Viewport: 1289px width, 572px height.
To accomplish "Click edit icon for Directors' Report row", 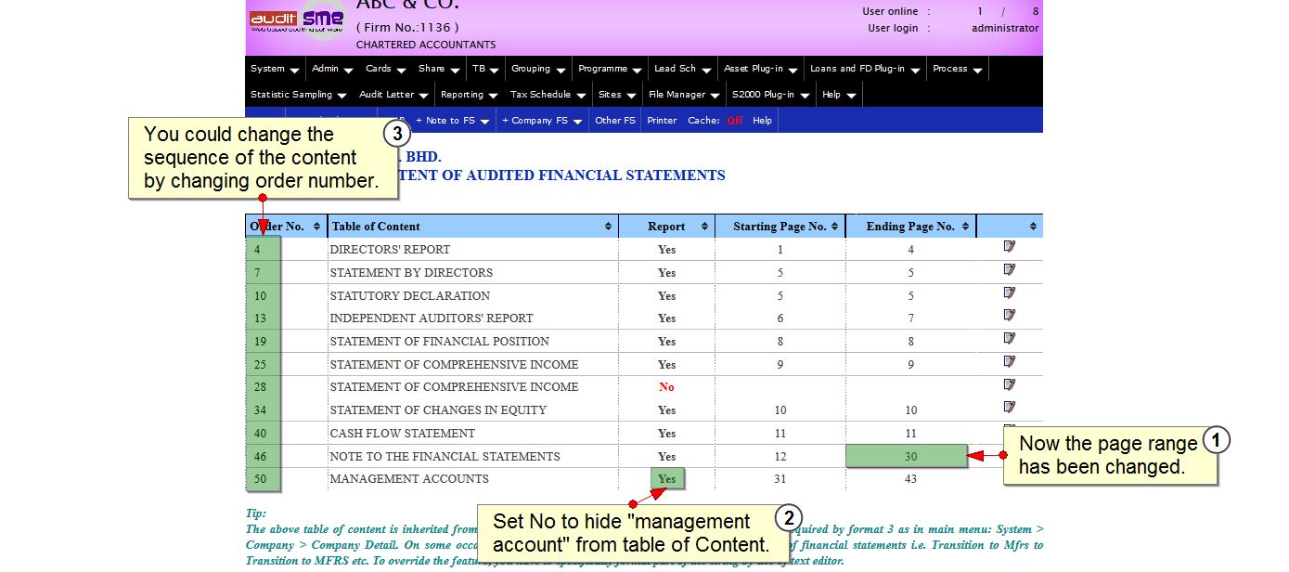I will (1009, 247).
